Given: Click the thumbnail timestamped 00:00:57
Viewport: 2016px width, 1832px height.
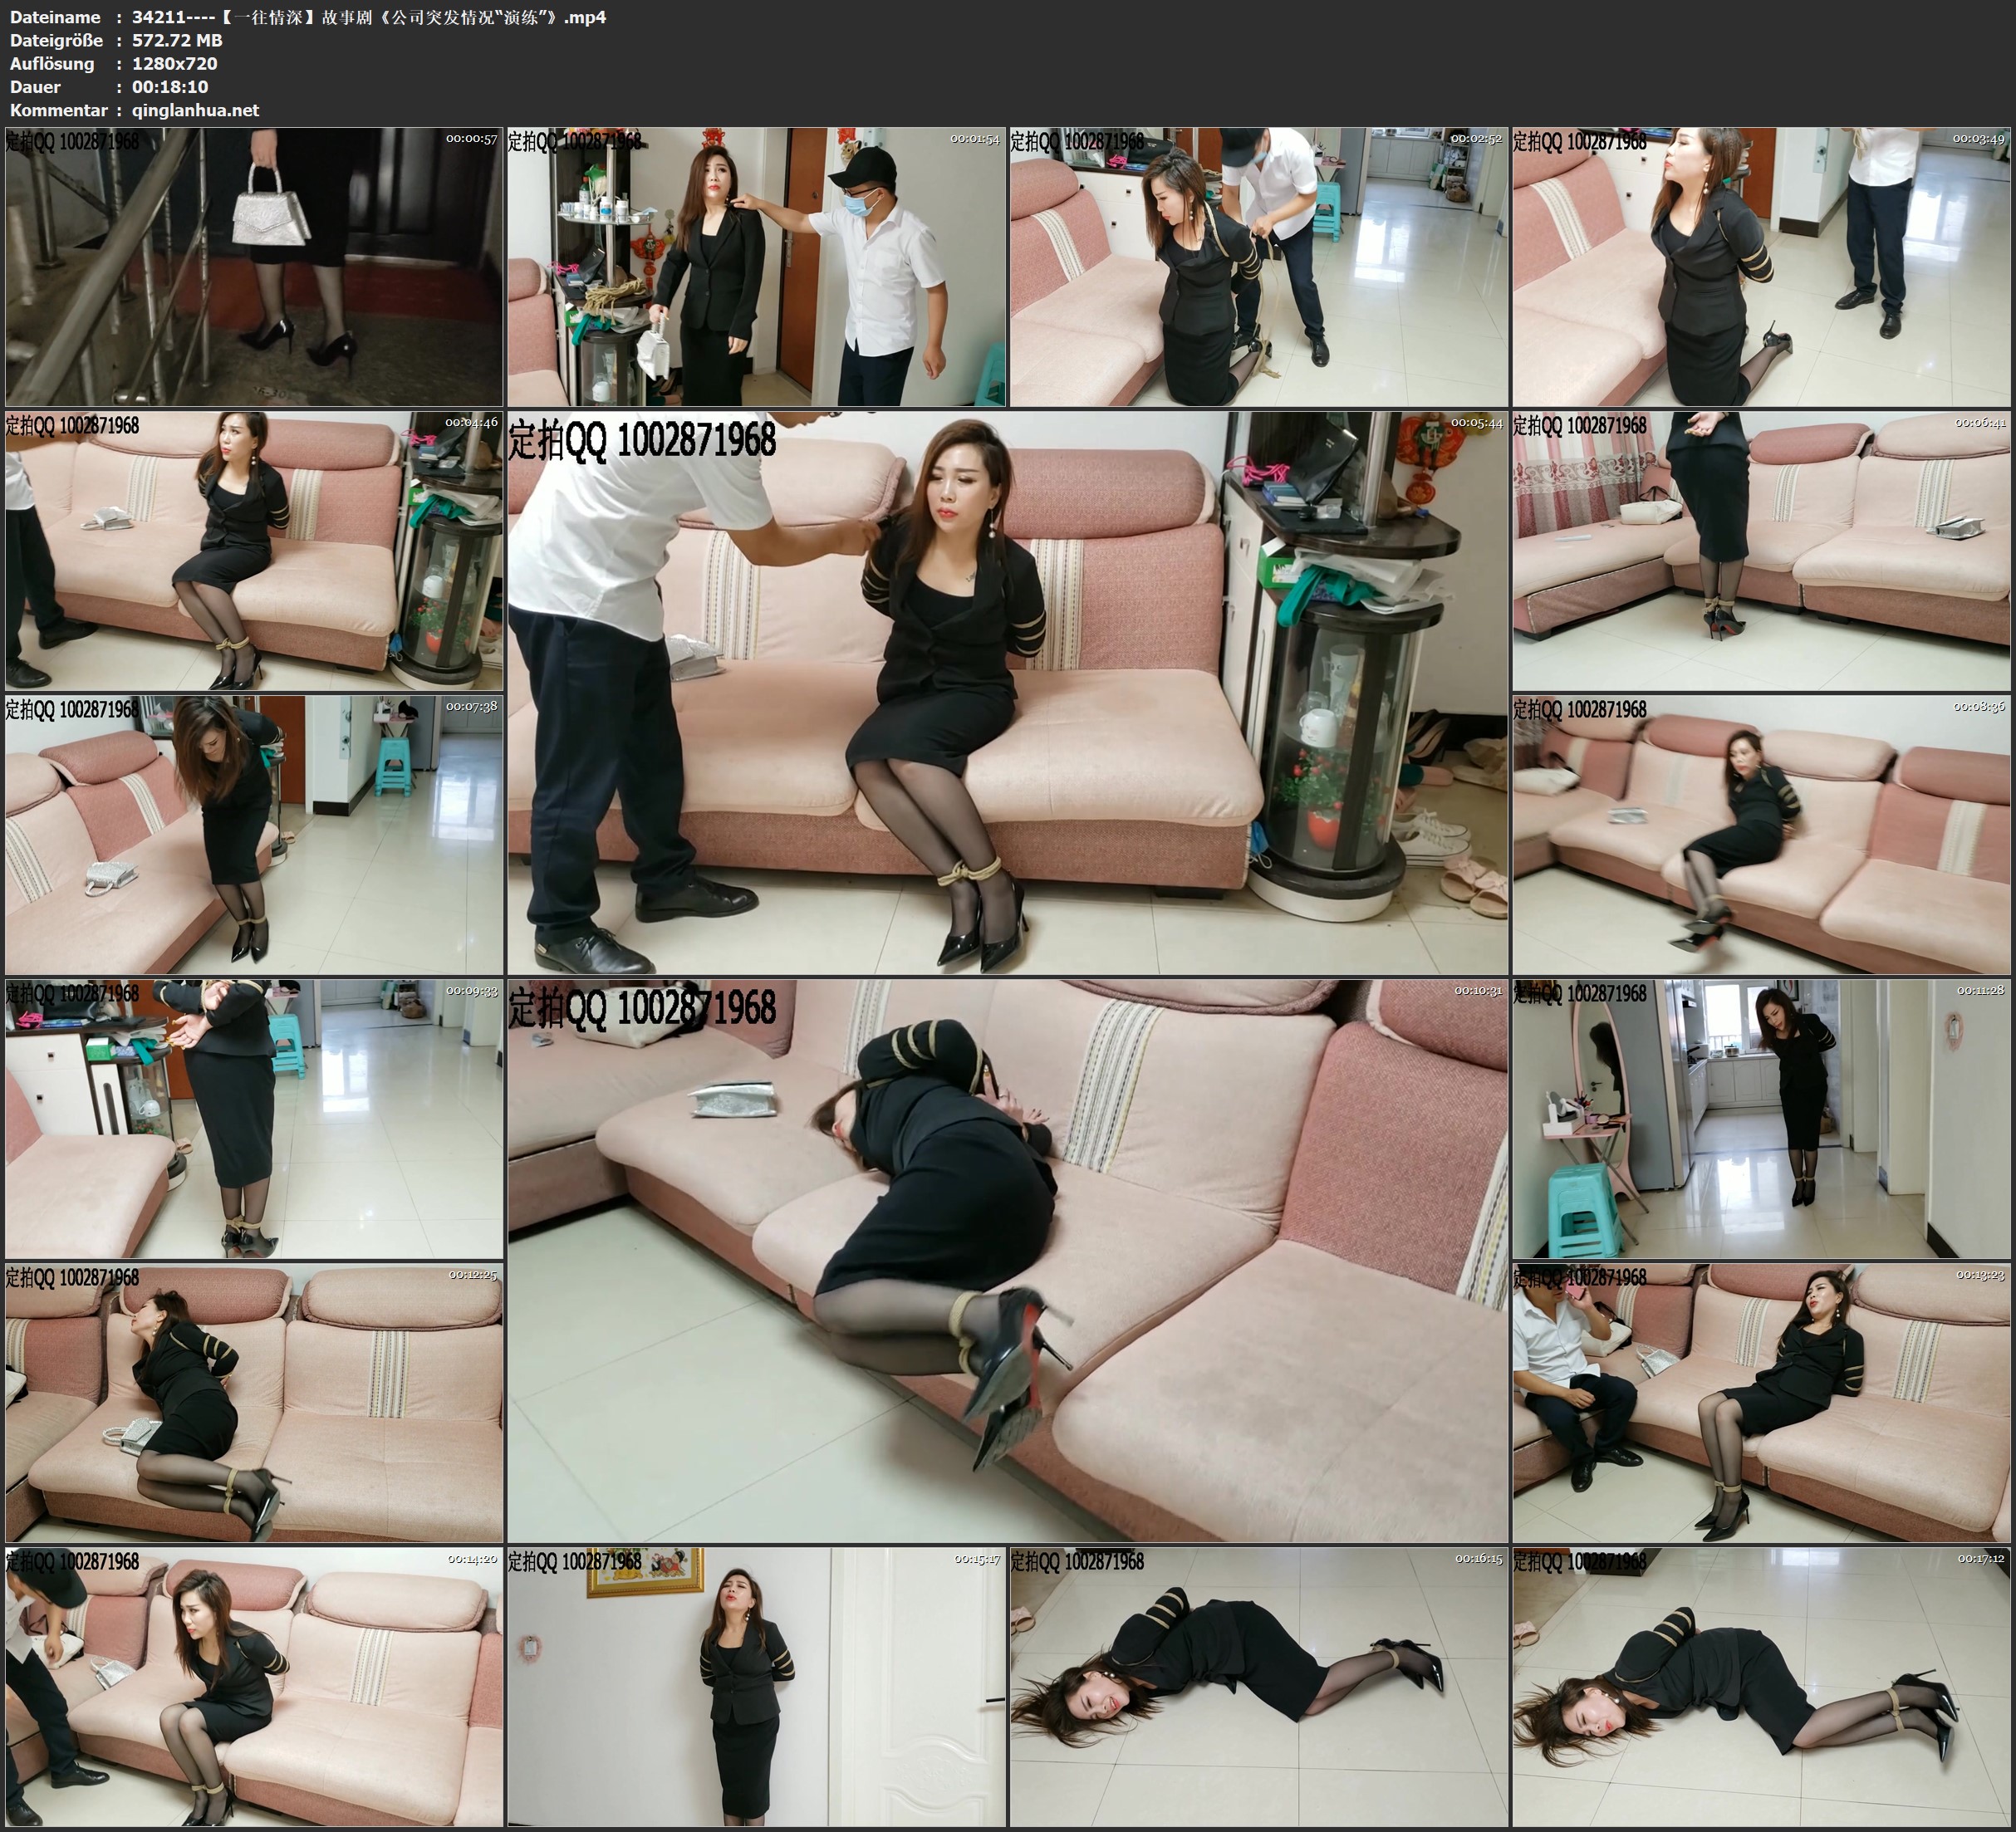Looking at the screenshot, I should [x=254, y=267].
